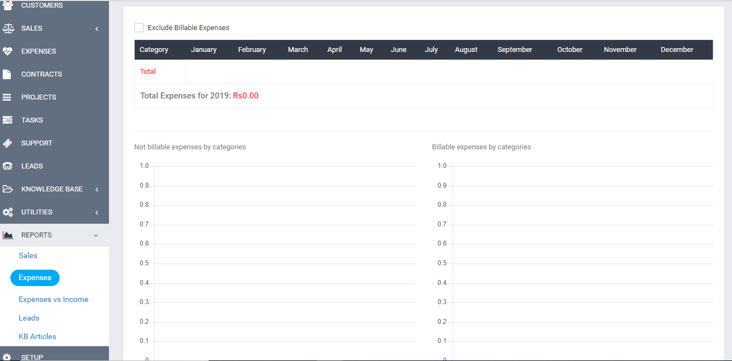Expand the Utilities menu chevron

[97, 212]
